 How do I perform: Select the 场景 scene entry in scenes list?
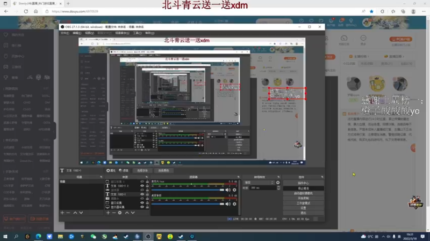[x=81, y=182]
